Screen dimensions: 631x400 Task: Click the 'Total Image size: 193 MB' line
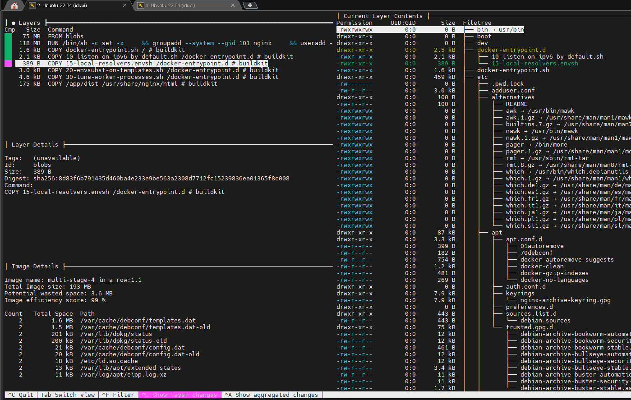[x=48, y=286]
